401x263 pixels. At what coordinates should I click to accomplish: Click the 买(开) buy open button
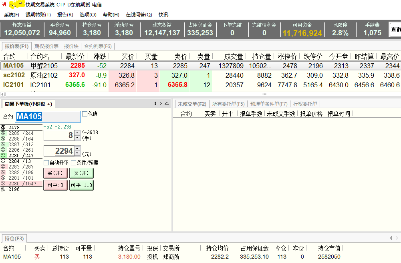(x=55, y=173)
